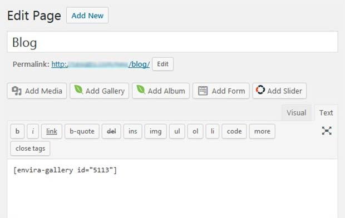
Task: Add code tag with code button
Action: click(x=234, y=131)
